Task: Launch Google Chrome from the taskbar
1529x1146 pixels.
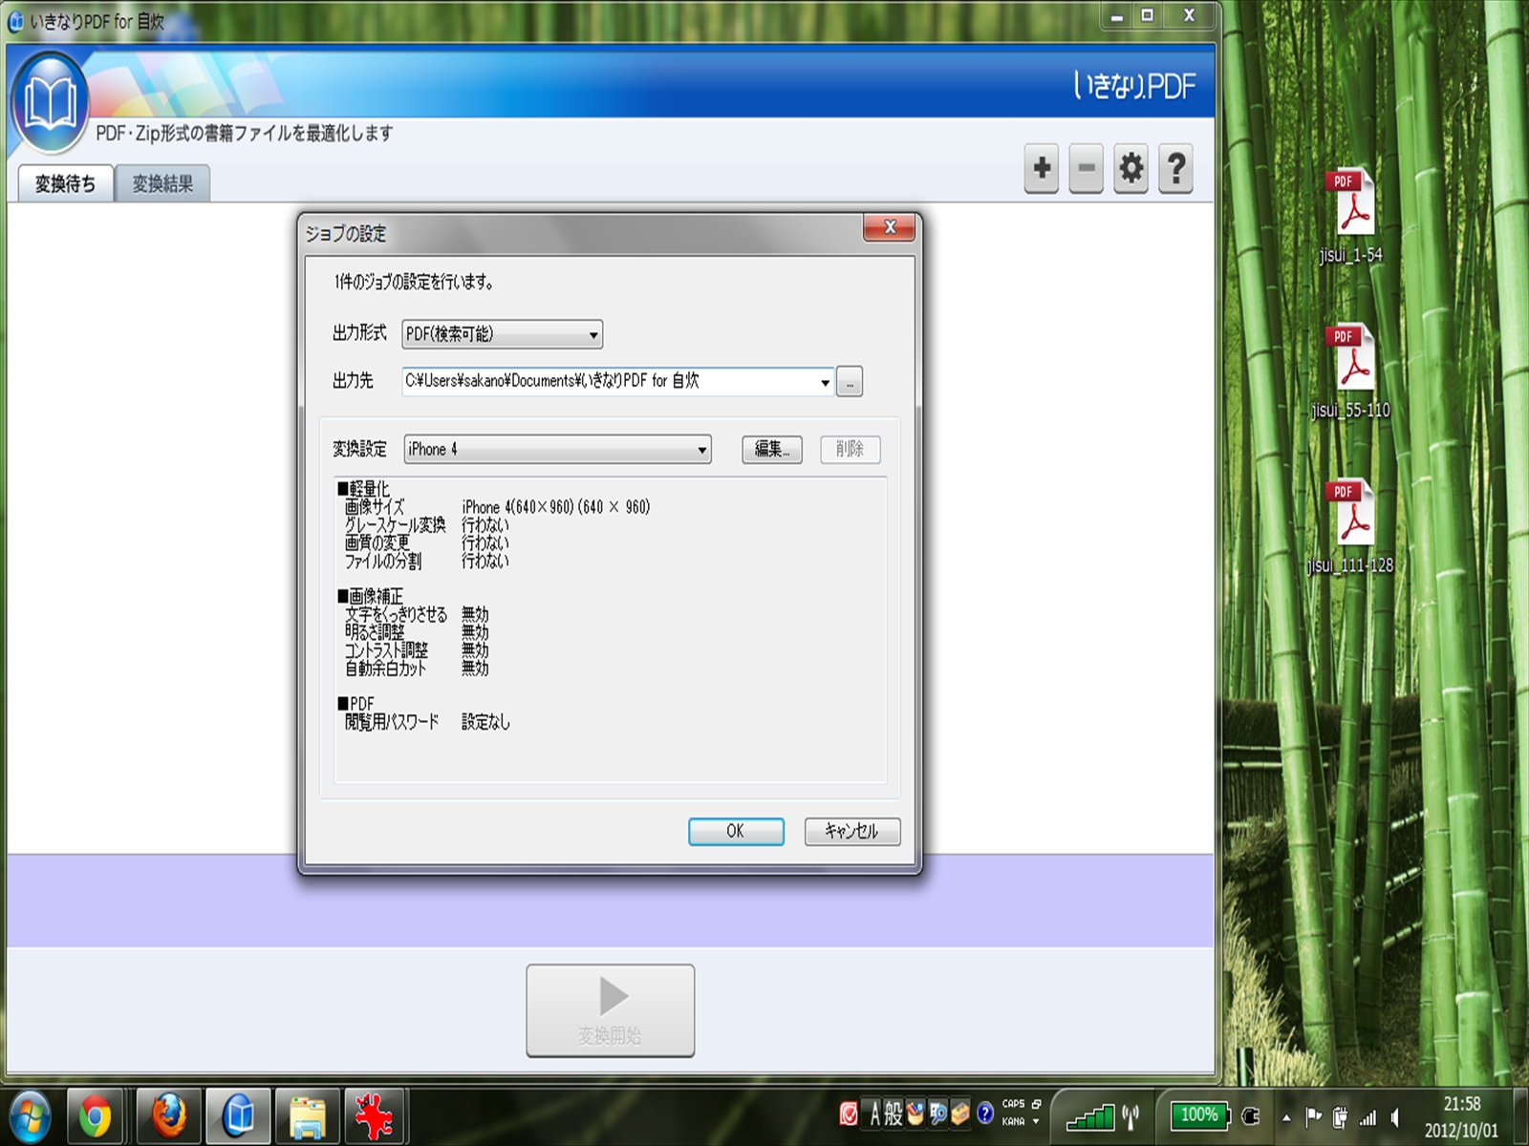Action: click(95, 1115)
